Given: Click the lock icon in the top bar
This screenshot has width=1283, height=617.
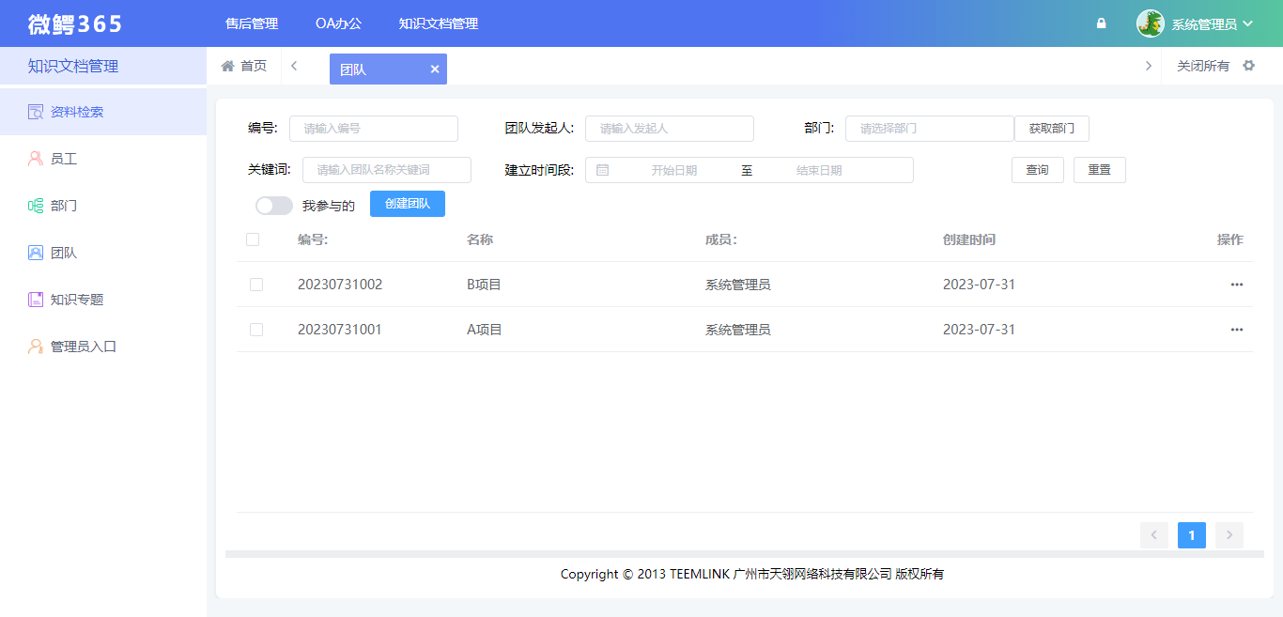Looking at the screenshot, I should coord(1101,23).
